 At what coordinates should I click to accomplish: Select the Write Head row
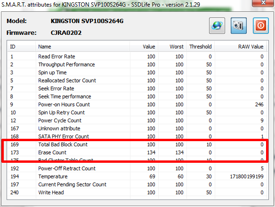click(137, 192)
